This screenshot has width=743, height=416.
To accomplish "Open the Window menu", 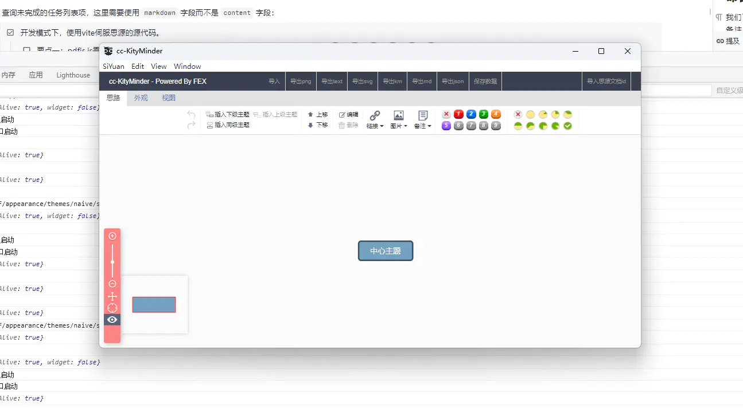I will (188, 67).
